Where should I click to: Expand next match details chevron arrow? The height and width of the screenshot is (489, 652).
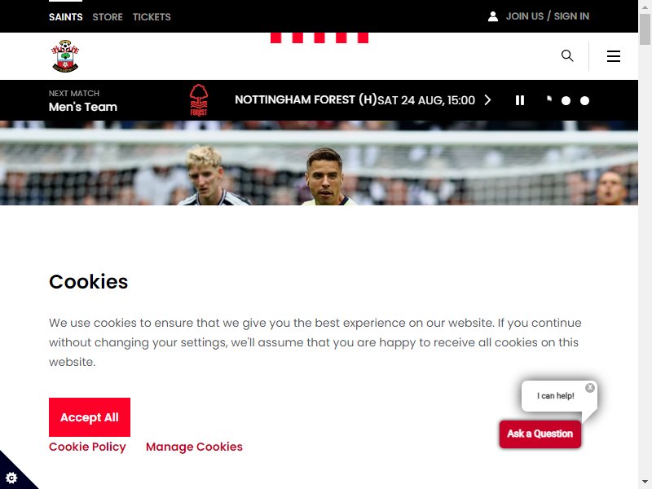(x=487, y=100)
